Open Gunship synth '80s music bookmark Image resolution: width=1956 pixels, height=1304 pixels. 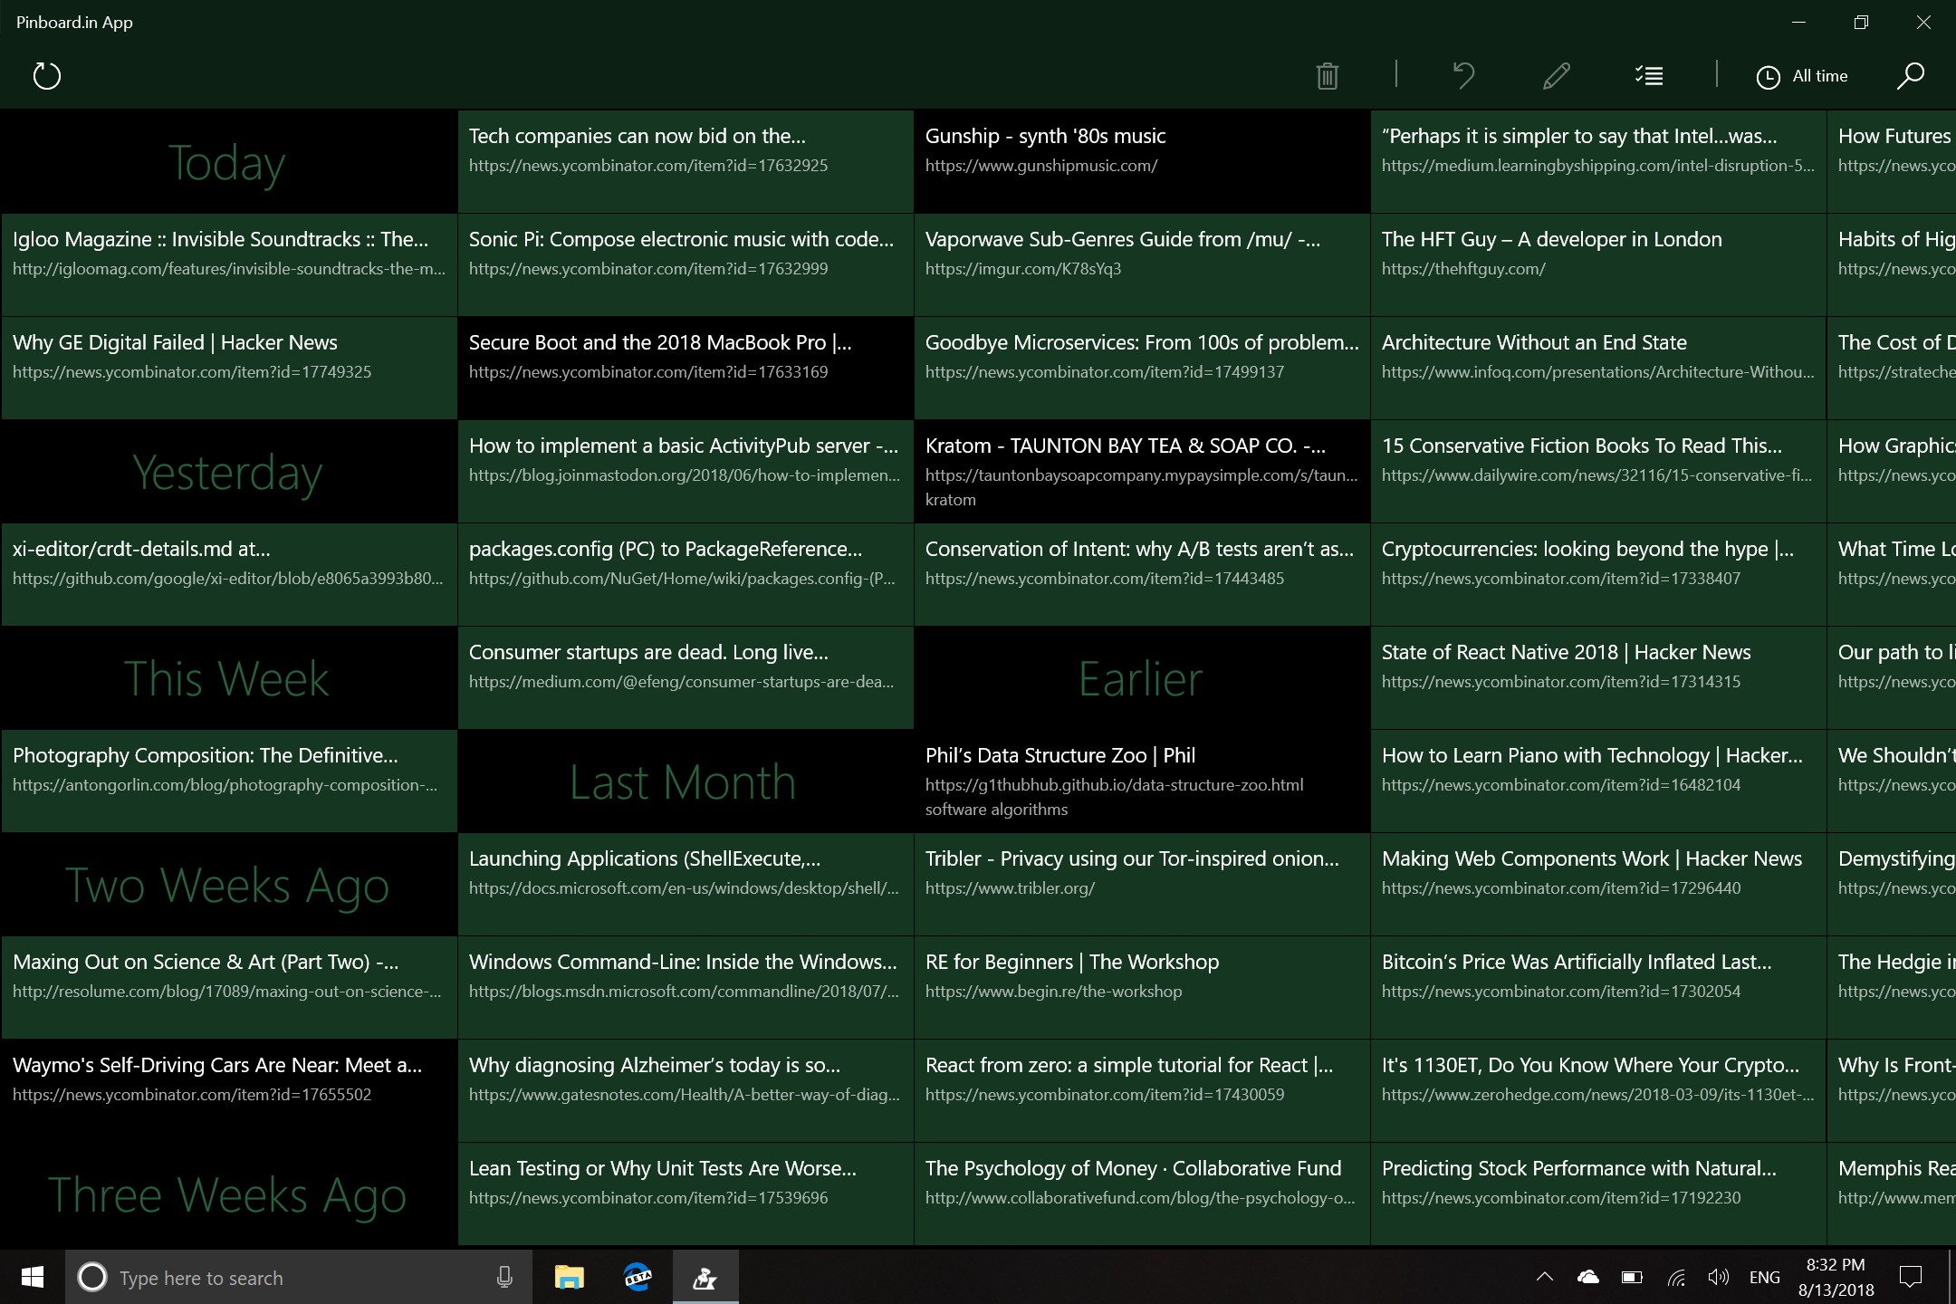1141,162
